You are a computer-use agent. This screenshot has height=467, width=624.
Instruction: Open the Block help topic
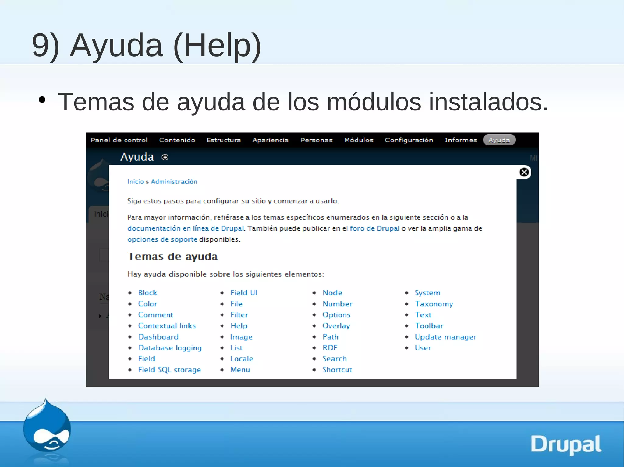[147, 293]
